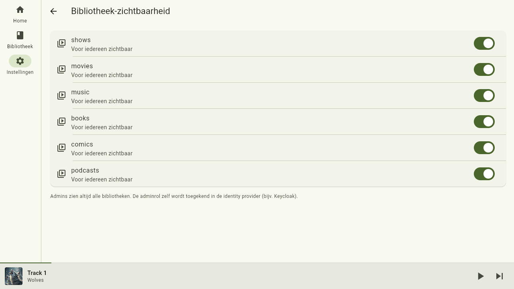Switch off books library visibility
Viewport: 514px width, 289px height.
pyautogui.click(x=484, y=122)
